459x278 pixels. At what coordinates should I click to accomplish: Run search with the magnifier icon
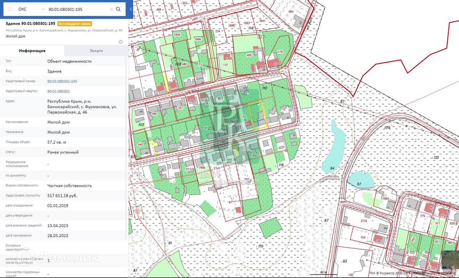[118, 9]
